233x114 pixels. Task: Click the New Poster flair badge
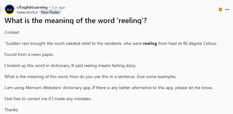(50, 12)
